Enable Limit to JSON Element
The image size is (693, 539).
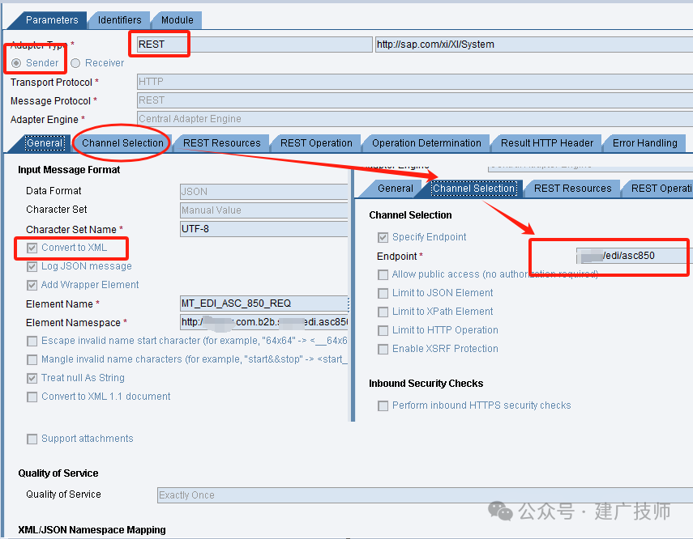pyautogui.click(x=383, y=293)
